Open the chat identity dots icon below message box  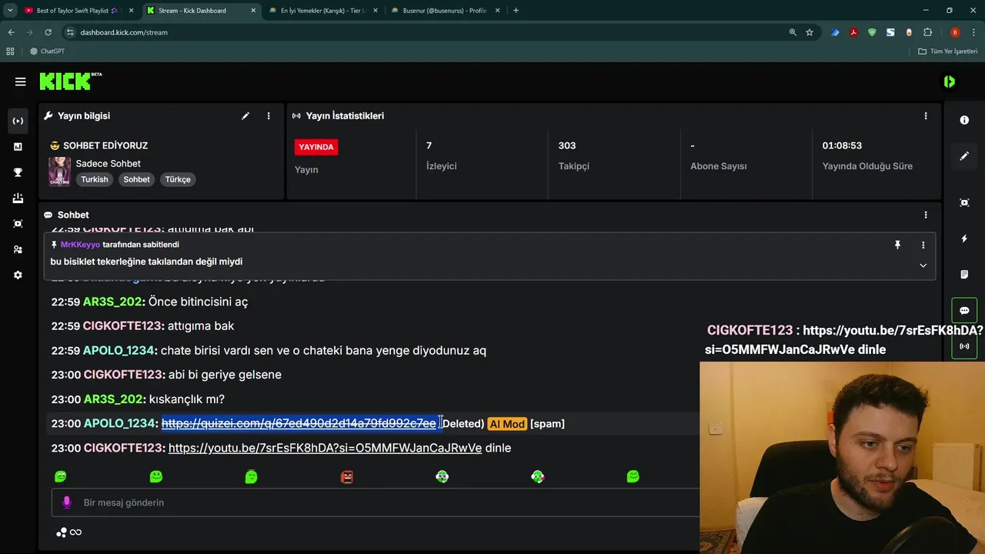point(62,532)
